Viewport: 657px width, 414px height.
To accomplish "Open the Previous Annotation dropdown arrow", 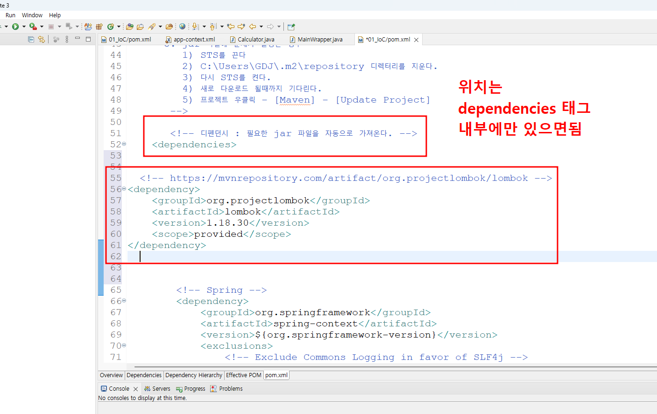I will (x=222, y=27).
